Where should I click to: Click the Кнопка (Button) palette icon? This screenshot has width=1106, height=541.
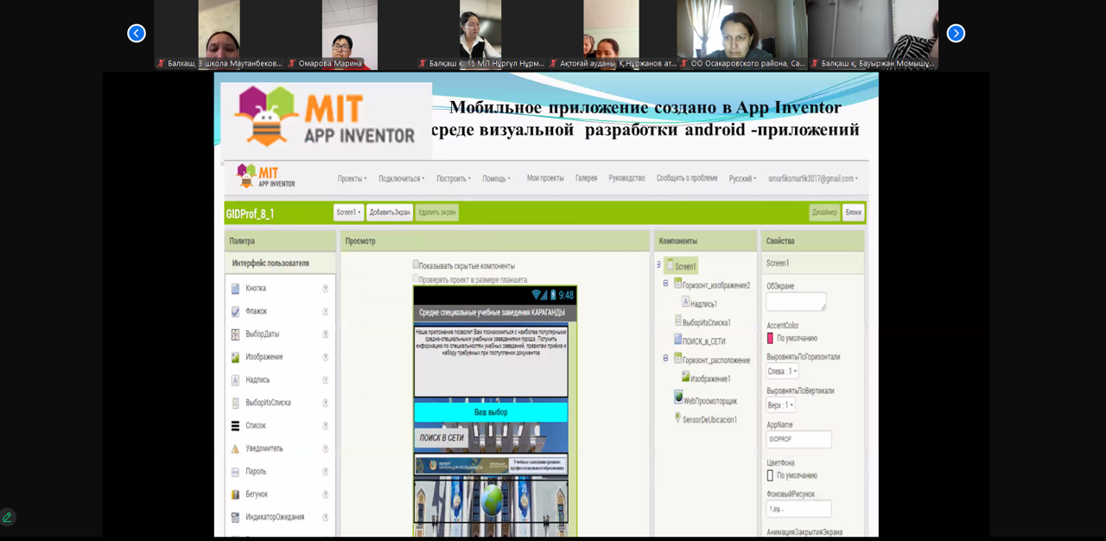click(235, 289)
